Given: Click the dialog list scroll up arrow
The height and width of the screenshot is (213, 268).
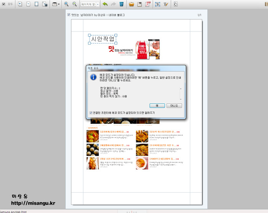Looking at the screenshot, I should pos(181,89).
